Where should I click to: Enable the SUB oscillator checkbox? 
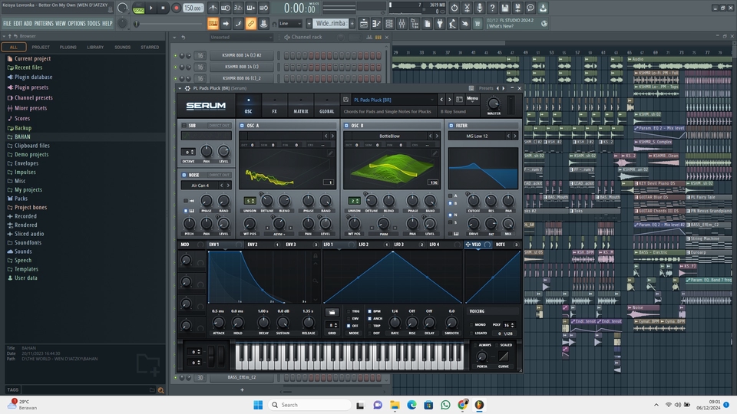(183, 125)
